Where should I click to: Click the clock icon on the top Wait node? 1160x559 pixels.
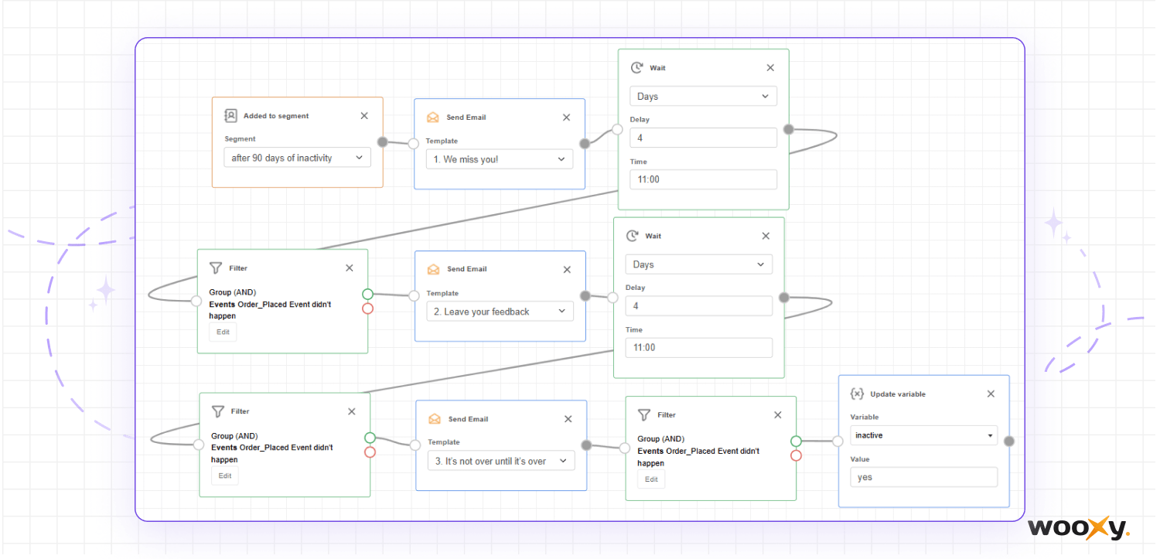point(636,68)
